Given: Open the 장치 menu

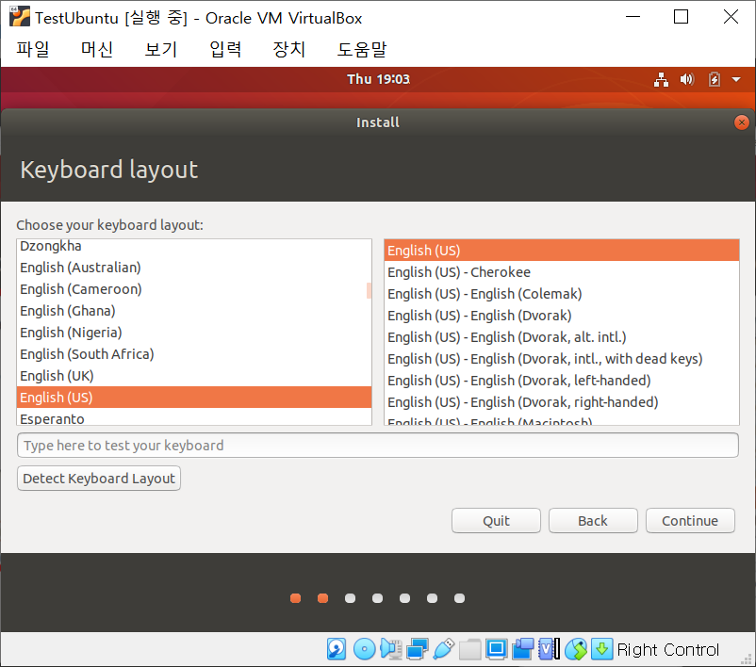Looking at the screenshot, I should click(289, 49).
